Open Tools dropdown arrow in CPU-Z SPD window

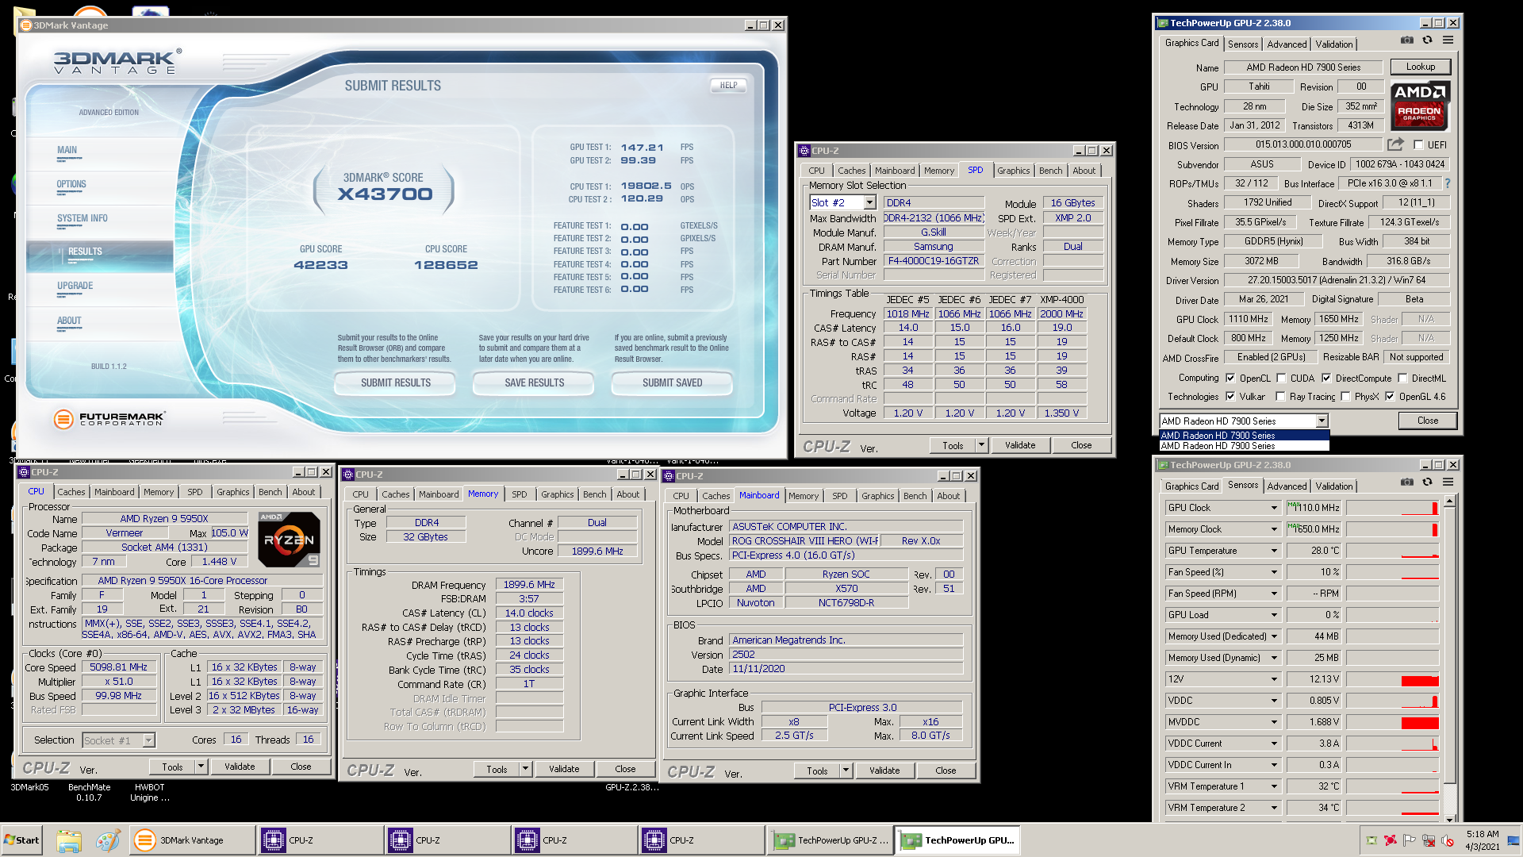click(981, 445)
